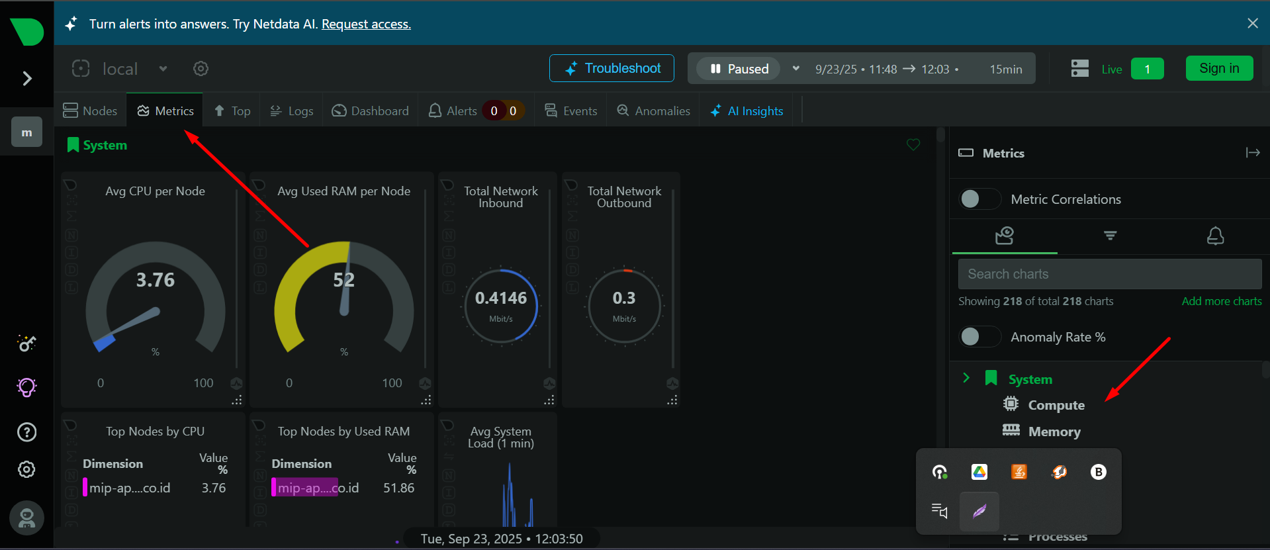
Task: Open the alerts bell panel tab
Action: pyautogui.click(x=1215, y=236)
